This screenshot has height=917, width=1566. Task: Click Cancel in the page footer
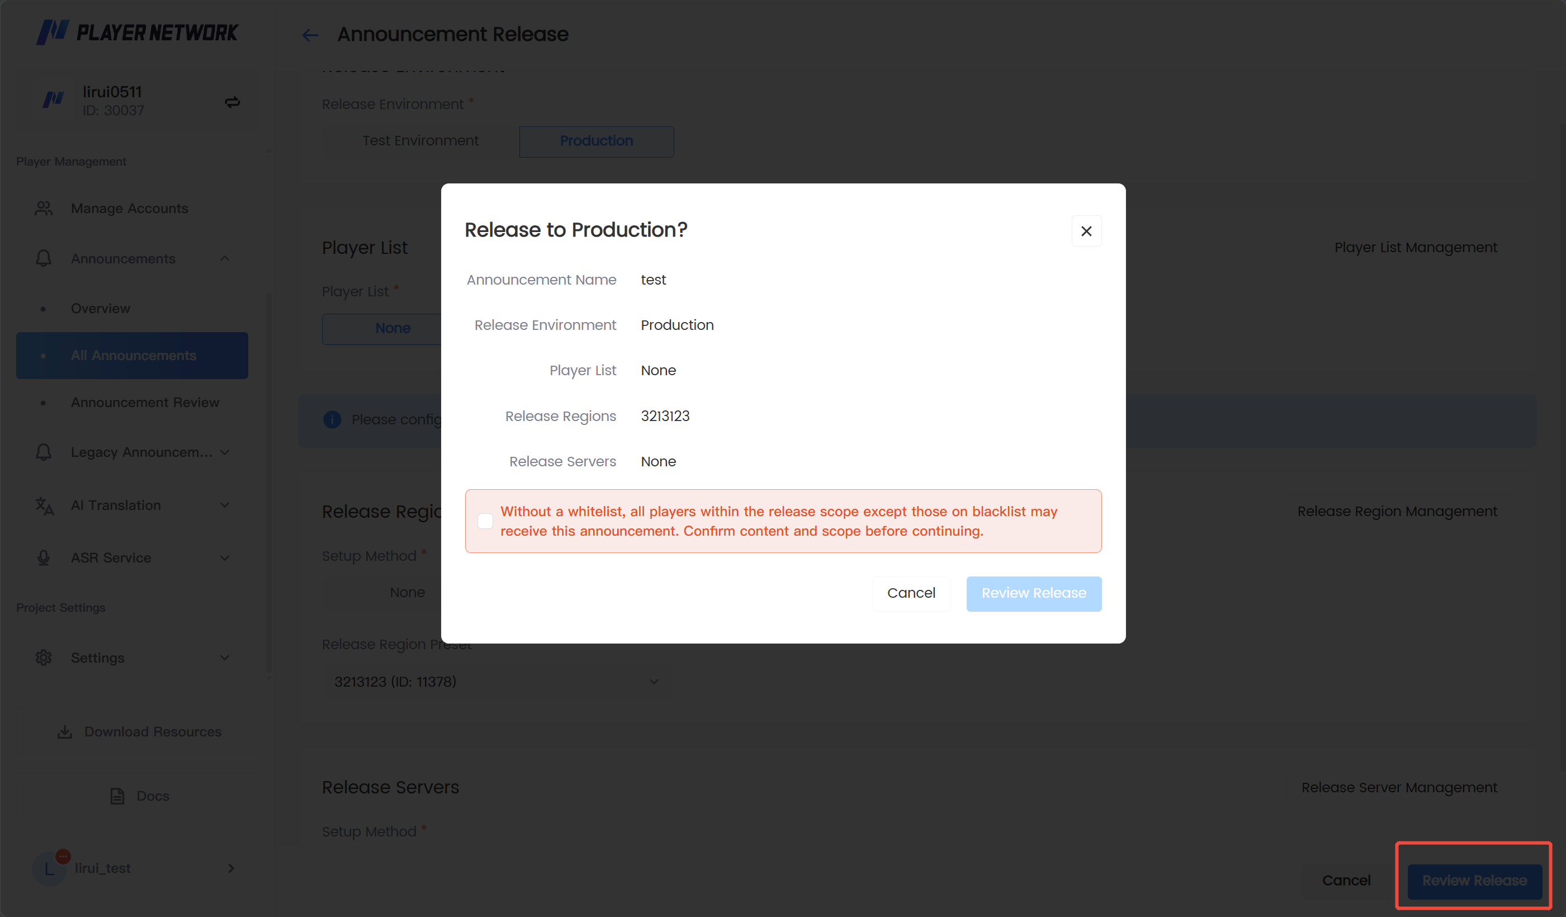pyautogui.click(x=1346, y=880)
